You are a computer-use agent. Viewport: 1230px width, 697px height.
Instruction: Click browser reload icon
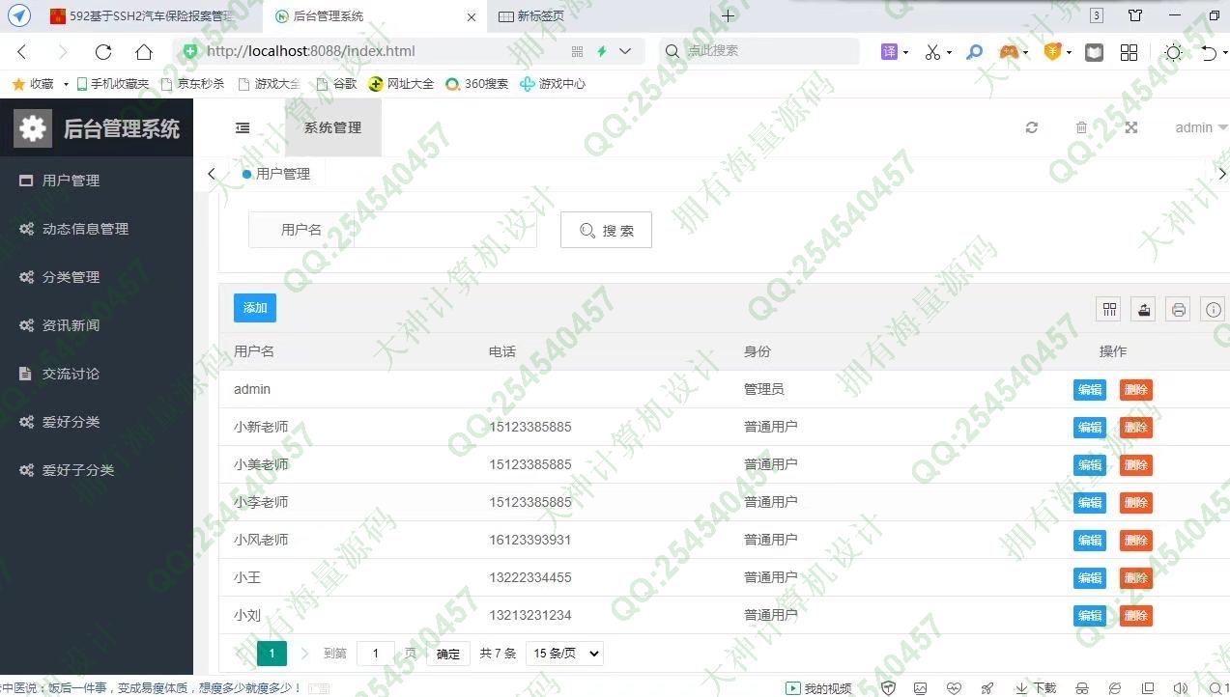pos(103,52)
